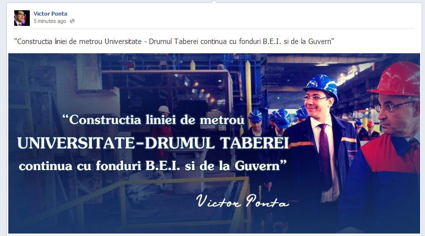The width and height of the screenshot is (425, 236).
Task: Click the post caption about metro line
Action: 174,42
